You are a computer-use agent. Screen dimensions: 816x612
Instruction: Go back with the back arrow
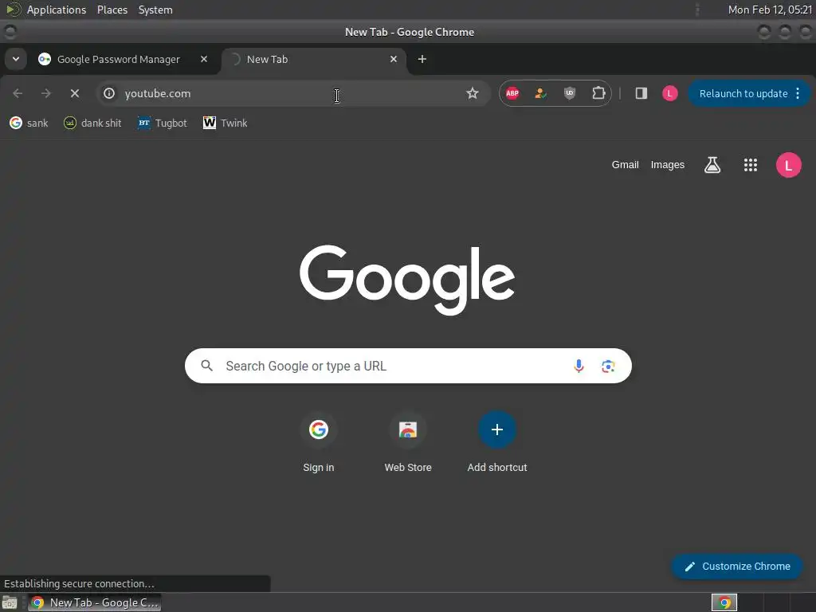[18, 94]
